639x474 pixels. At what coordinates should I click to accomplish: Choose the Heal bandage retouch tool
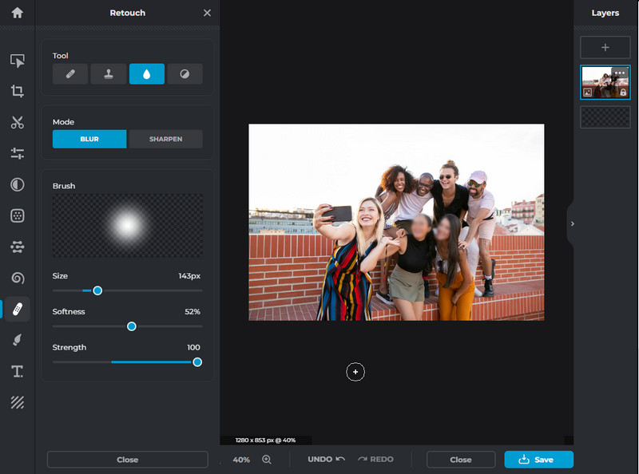[x=70, y=74]
